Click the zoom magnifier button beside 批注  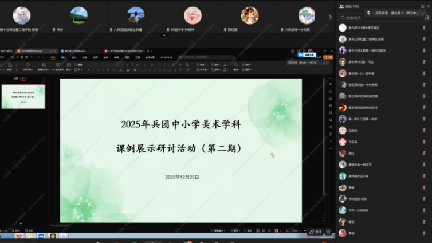pos(328,232)
